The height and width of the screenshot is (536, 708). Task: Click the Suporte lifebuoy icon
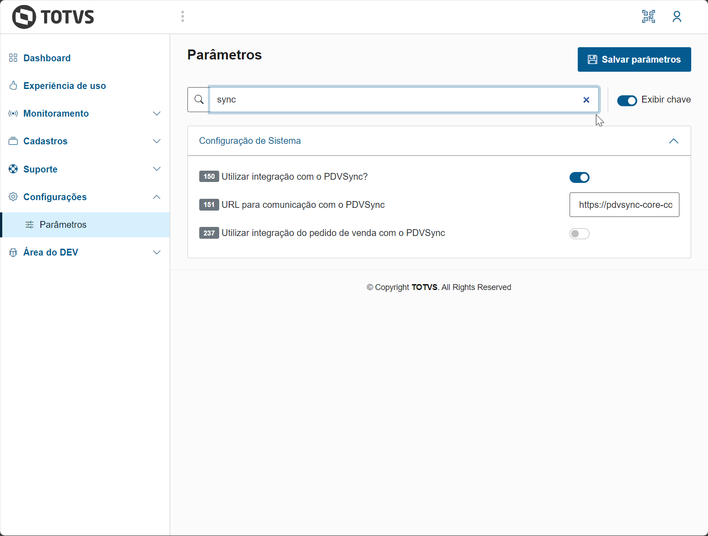click(x=13, y=169)
